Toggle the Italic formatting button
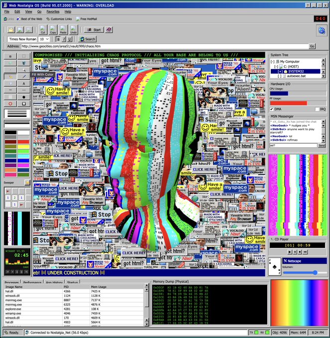This screenshot has height=338, width=330. tap(64, 39)
